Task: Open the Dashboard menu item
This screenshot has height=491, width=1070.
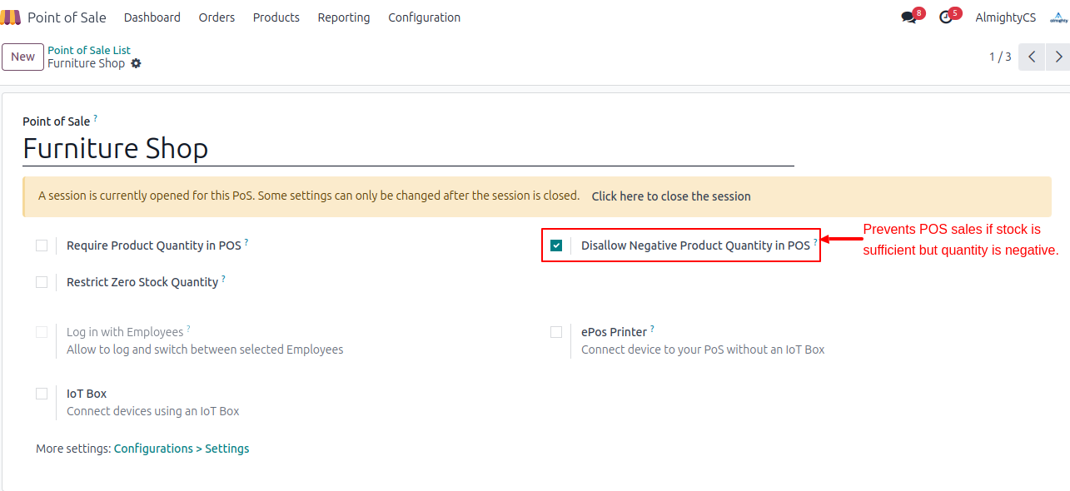Action: click(152, 17)
